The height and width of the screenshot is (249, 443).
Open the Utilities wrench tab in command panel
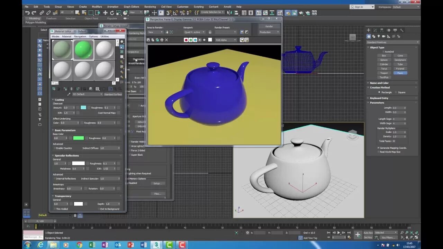click(x=401, y=30)
